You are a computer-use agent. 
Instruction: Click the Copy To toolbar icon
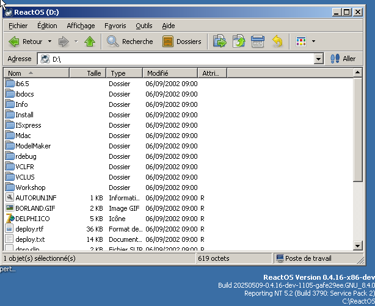tap(239, 41)
